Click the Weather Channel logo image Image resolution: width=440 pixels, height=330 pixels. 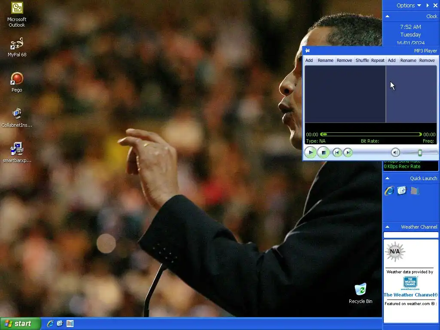pos(410,283)
